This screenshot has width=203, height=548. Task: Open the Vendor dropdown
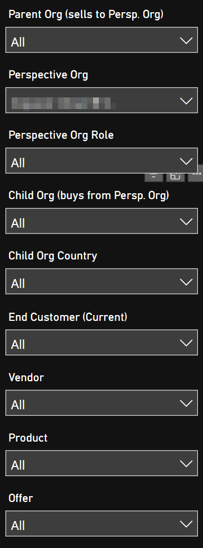pyautogui.click(x=101, y=403)
